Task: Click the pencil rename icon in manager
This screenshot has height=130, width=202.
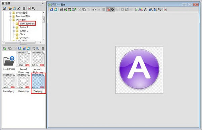Action: 19,8
